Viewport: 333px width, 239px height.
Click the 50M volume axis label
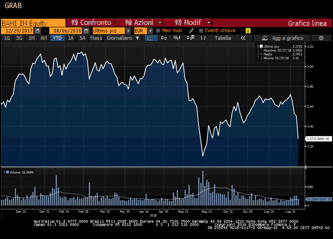tap(310, 187)
